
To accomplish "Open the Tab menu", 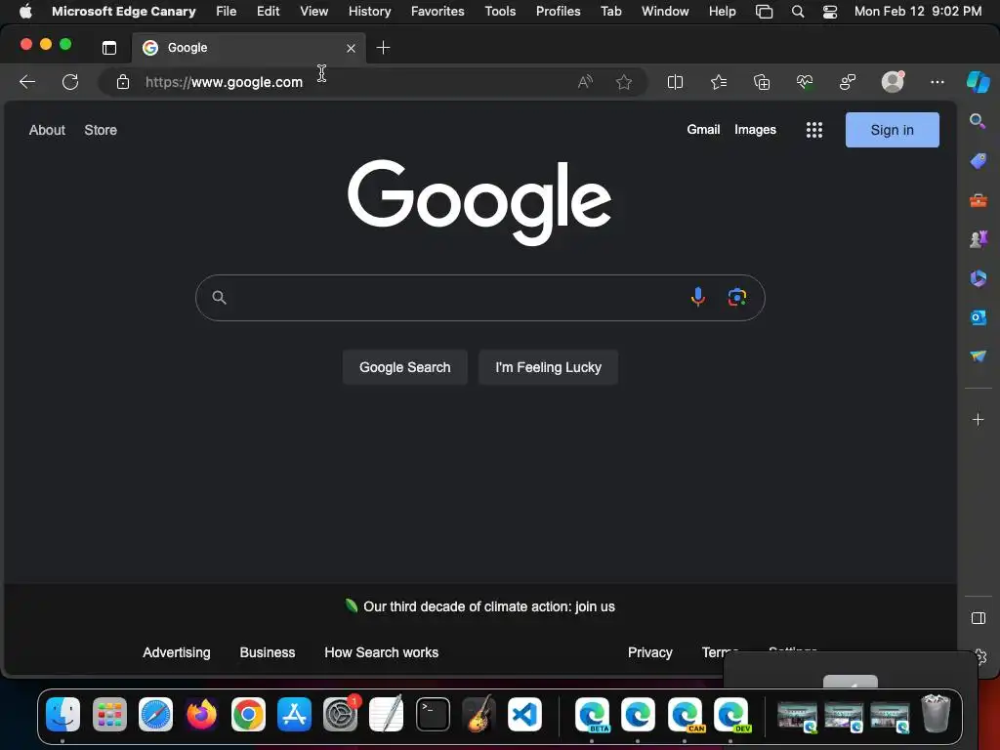I will 611,11.
